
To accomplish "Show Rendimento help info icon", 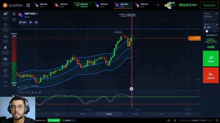I will tap(217, 35).
